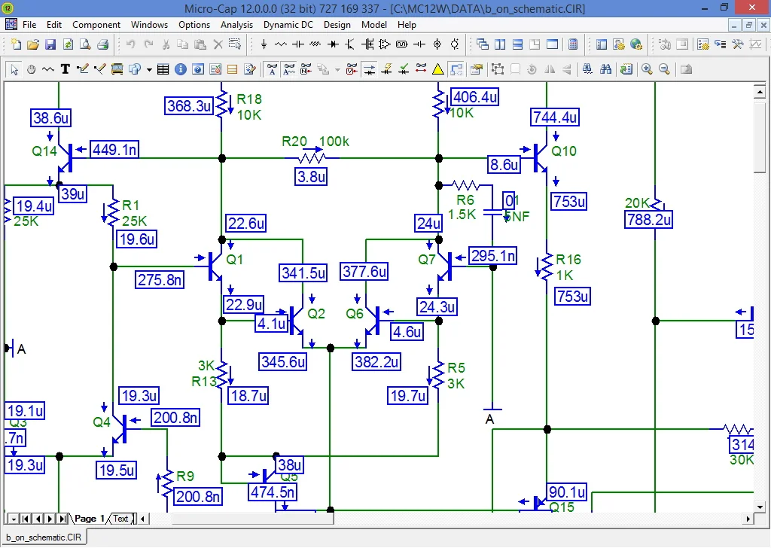Open the Analysis menu
The height and width of the screenshot is (548, 771).
(236, 24)
